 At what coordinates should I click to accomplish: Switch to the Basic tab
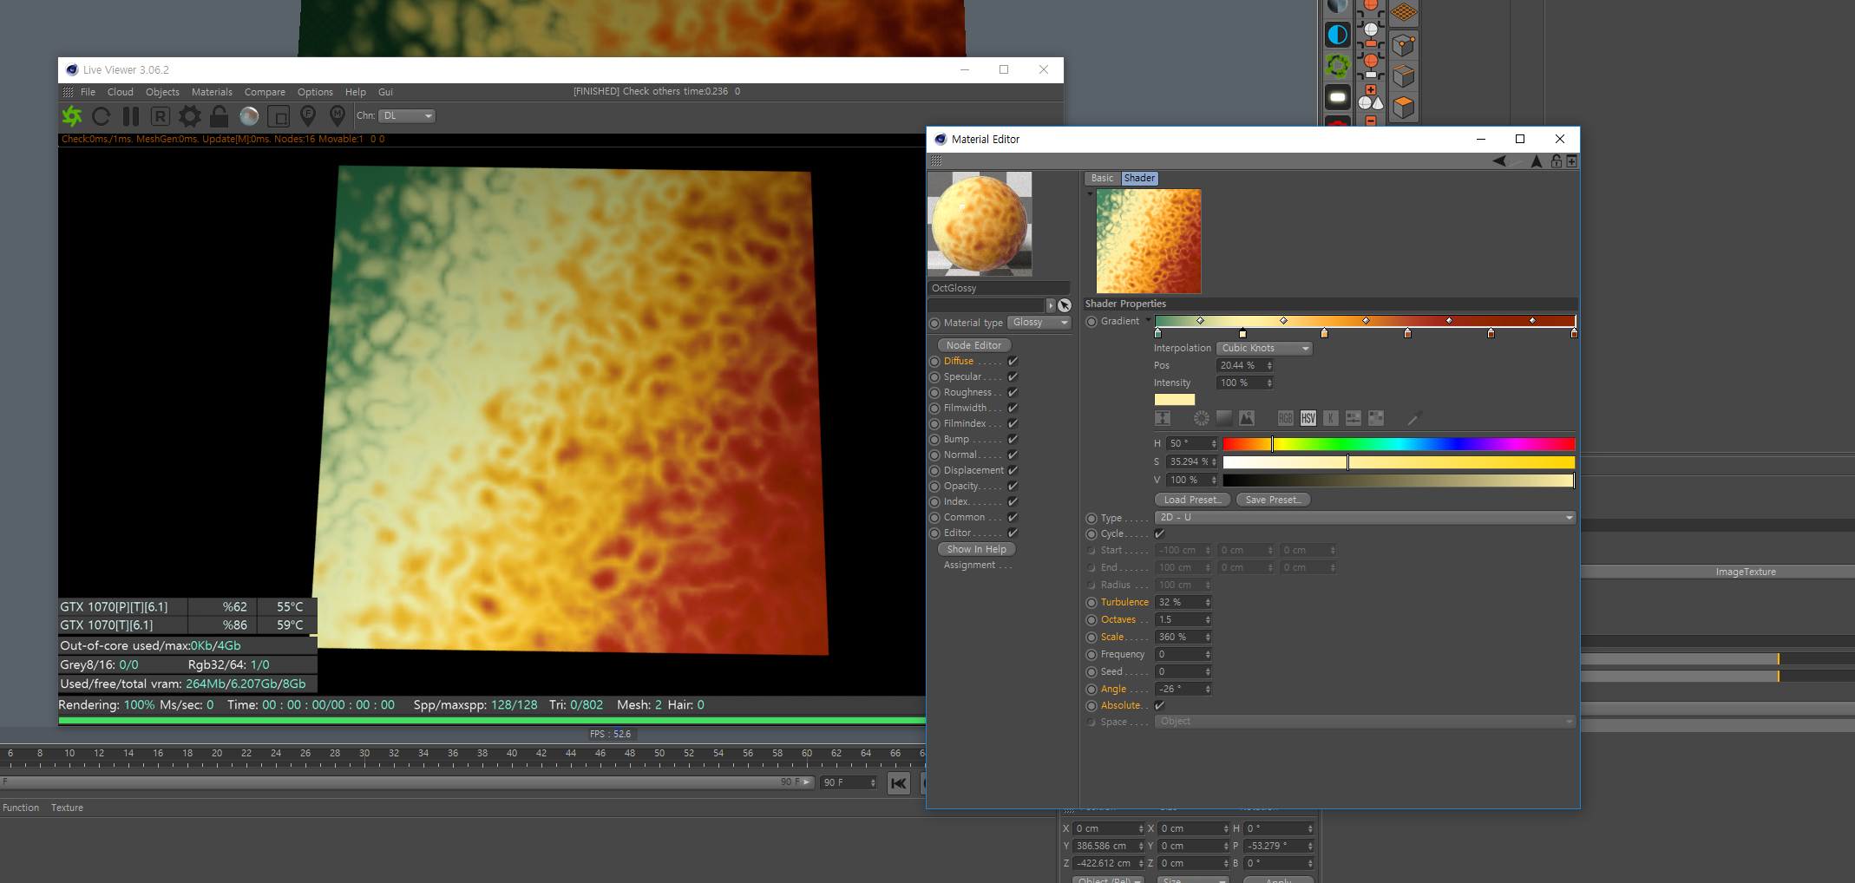1102,178
